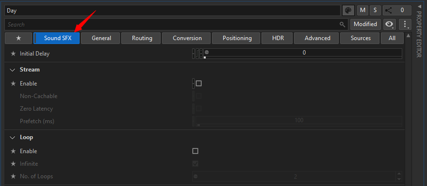Collapse the Loop section

13,138
